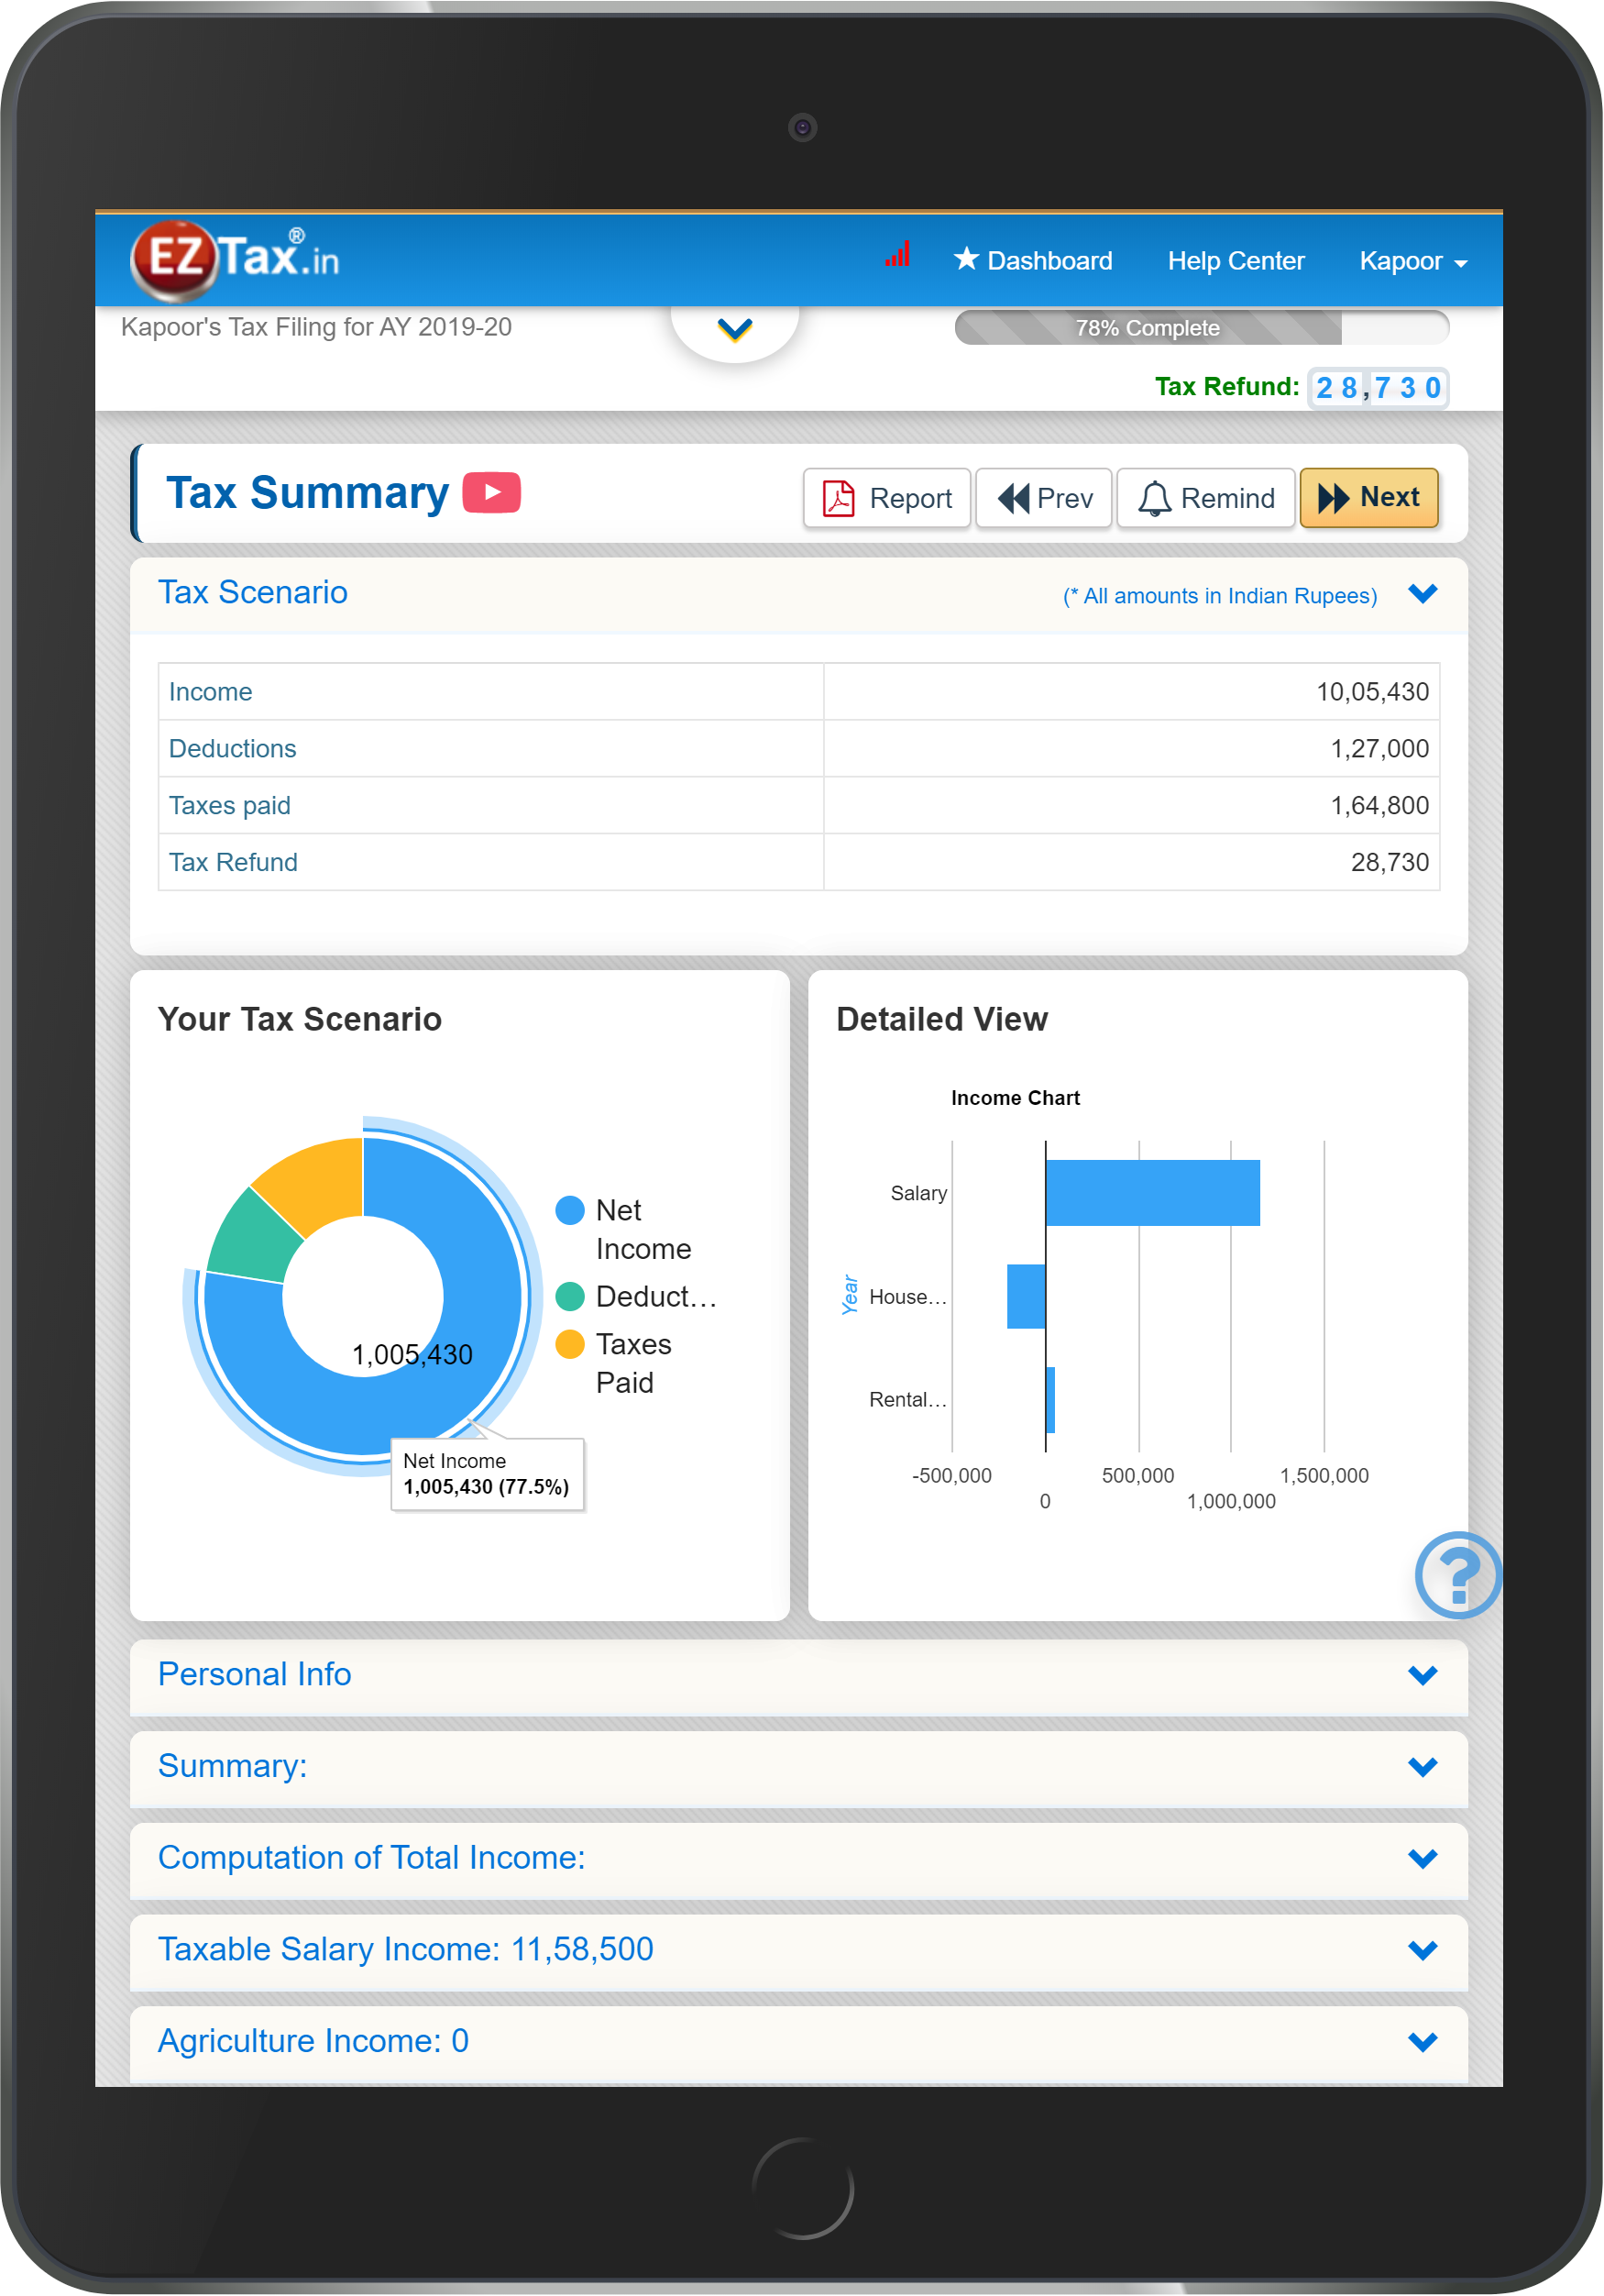Click the Taxes paid row label
Viewport: 1604px width, 2296px height.
[230, 806]
